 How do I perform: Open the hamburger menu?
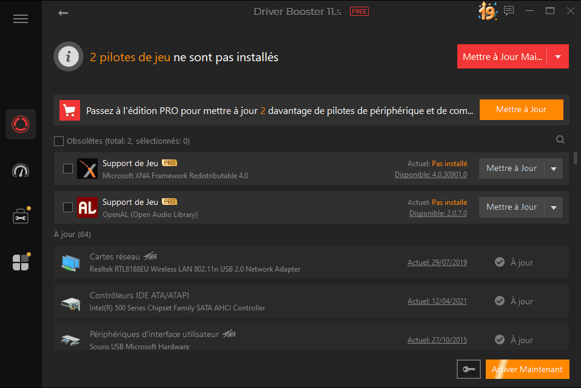[x=21, y=19]
